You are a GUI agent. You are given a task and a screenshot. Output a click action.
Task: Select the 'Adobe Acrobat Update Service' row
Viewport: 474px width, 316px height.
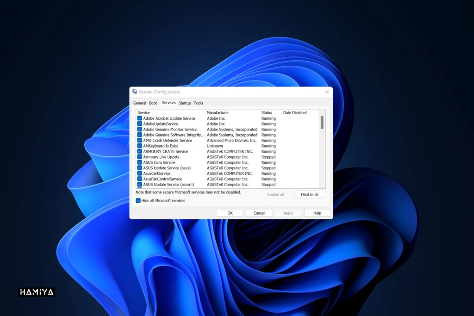(x=228, y=118)
